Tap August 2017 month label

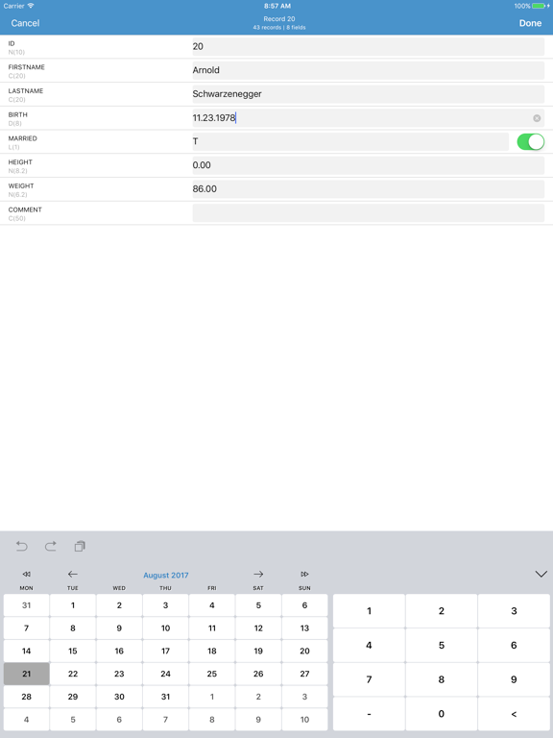tap(165, 576)
